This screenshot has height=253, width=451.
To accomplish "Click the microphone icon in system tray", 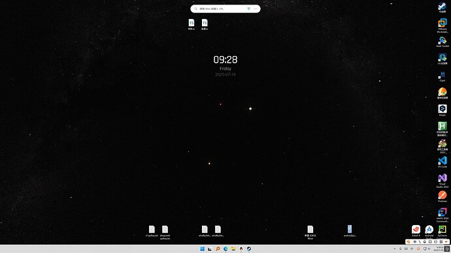I will (401, 248).
